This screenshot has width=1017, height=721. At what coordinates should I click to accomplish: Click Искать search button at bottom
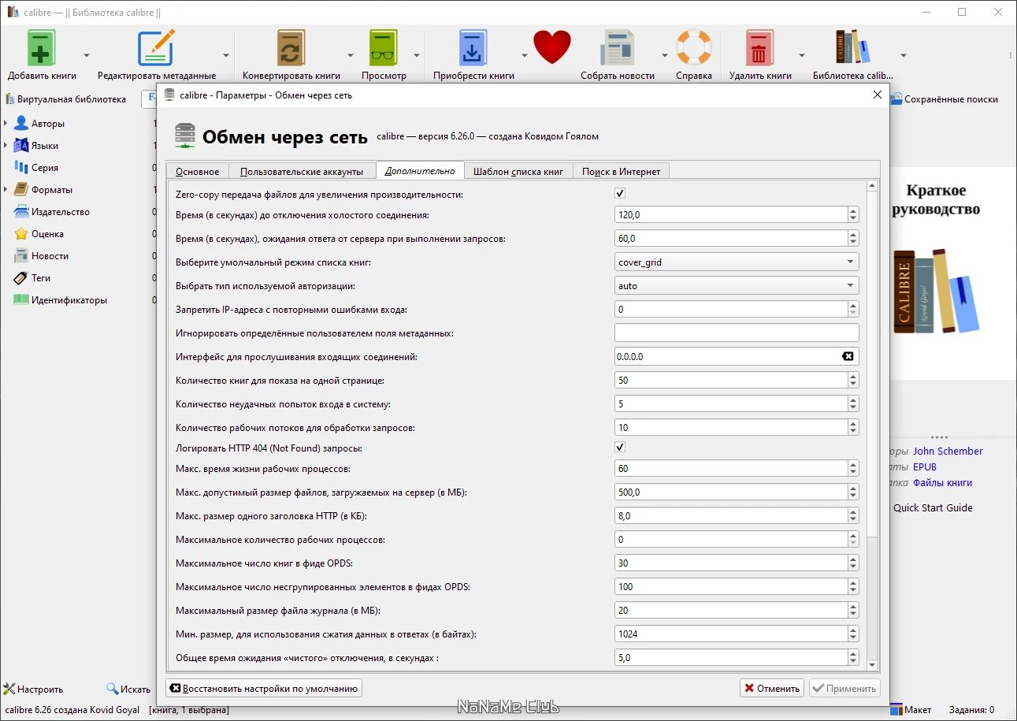tap(128, 689)
